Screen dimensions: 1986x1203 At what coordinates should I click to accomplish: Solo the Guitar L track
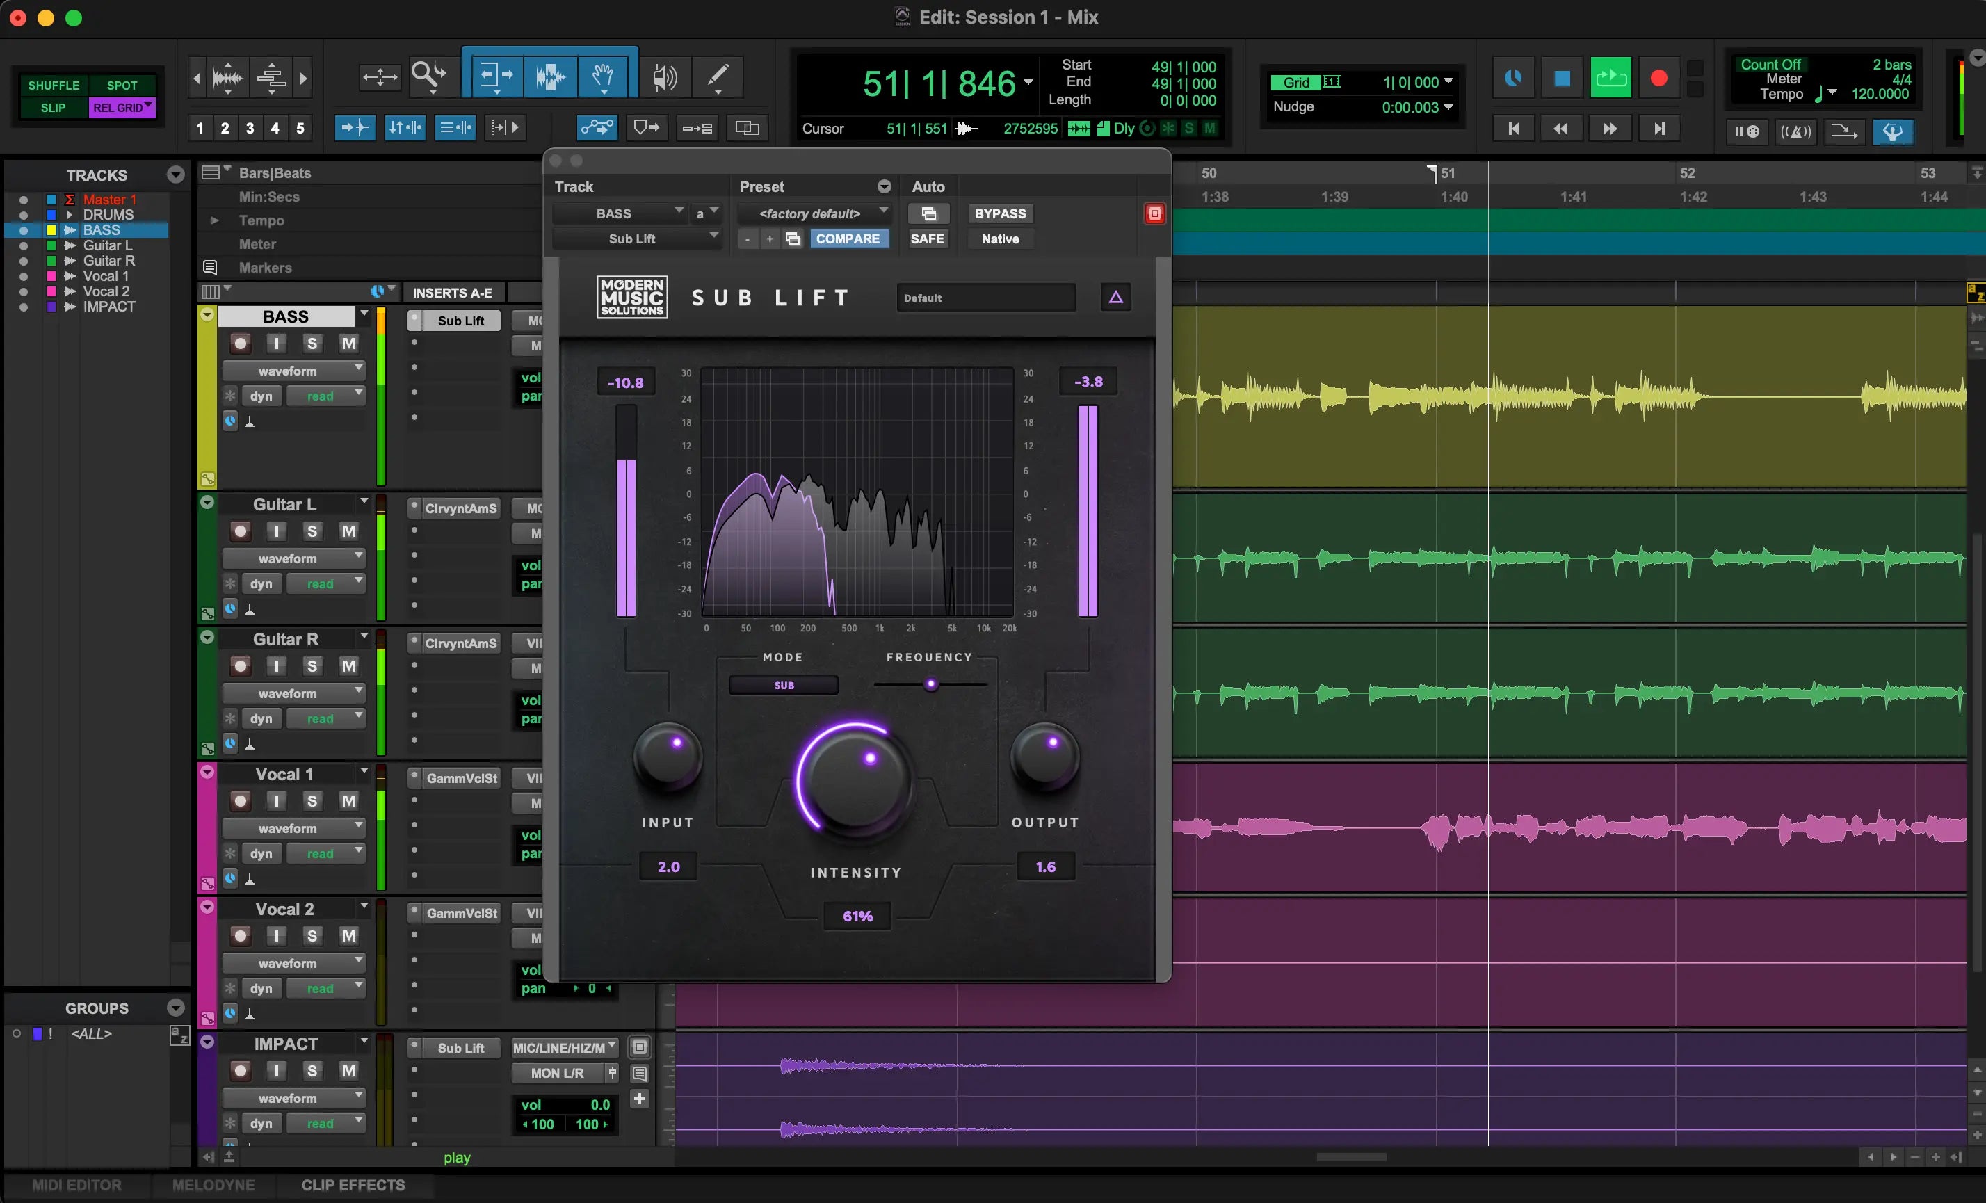[x=312, y=531]
